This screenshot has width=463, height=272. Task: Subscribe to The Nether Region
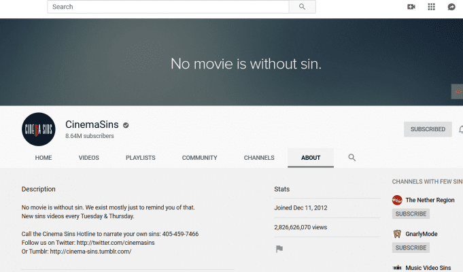411,214
